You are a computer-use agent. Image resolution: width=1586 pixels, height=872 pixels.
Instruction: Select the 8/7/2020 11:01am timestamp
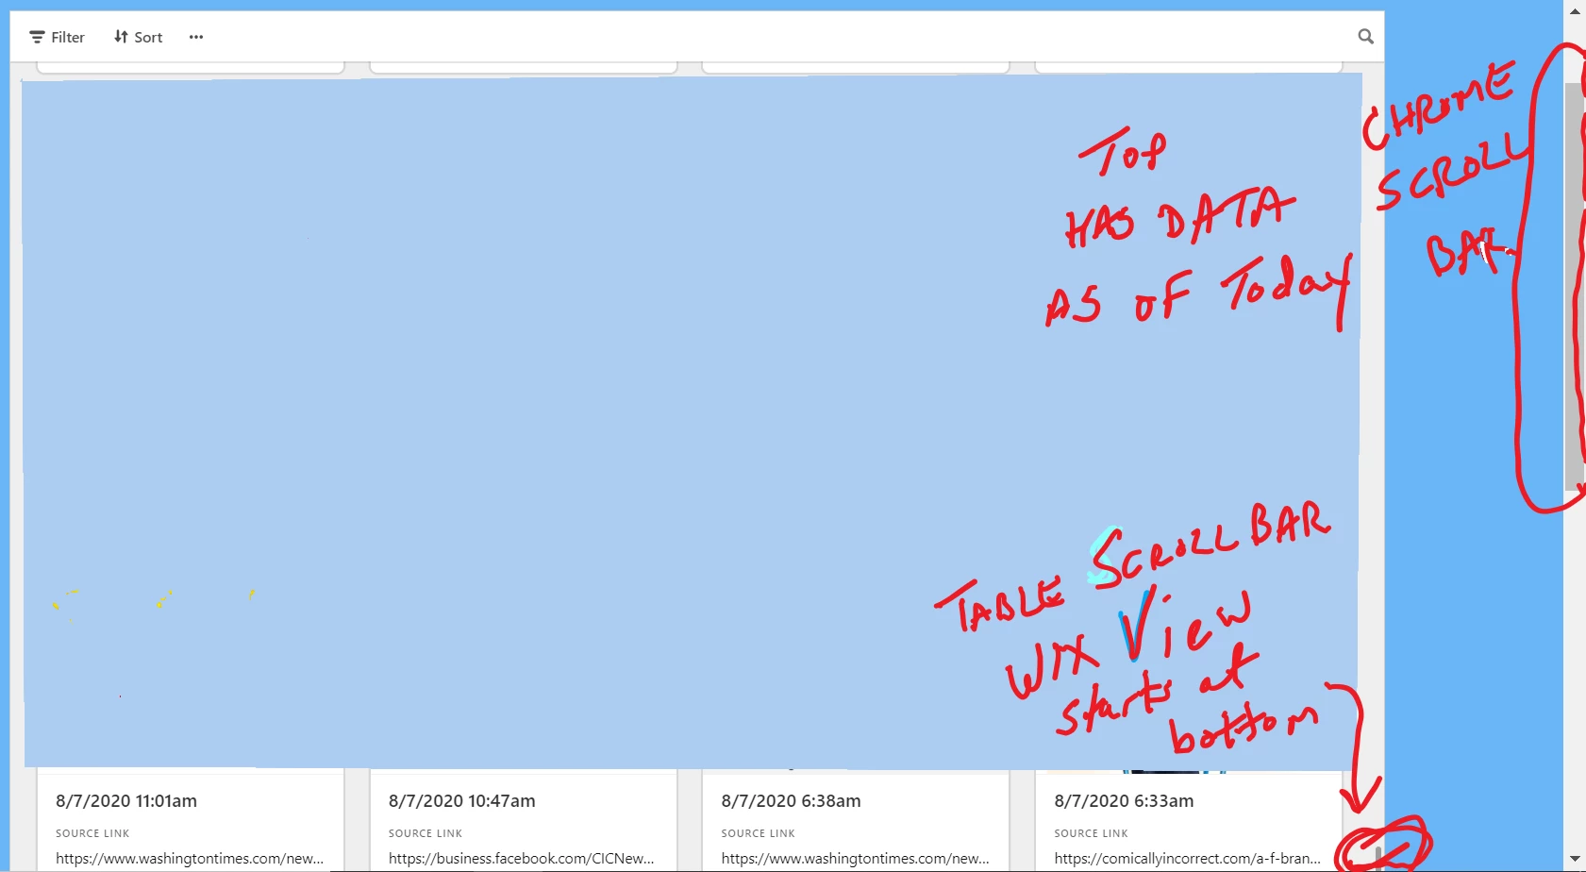[x=126, y=800]
